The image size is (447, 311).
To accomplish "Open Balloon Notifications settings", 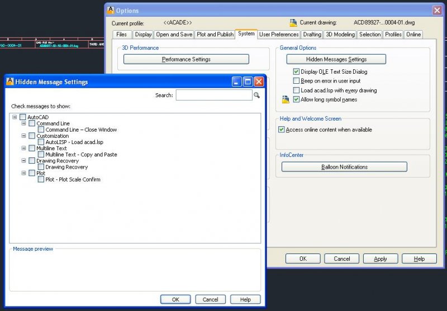I will [344, 167].
